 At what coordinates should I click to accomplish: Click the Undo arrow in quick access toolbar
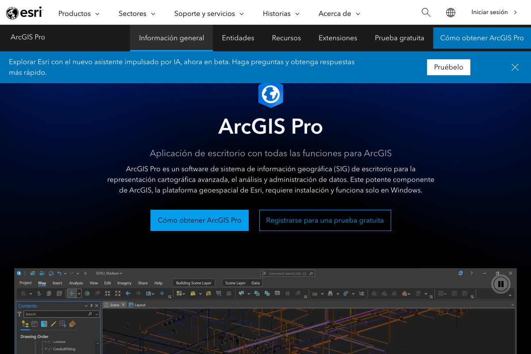tap(59, 273)
